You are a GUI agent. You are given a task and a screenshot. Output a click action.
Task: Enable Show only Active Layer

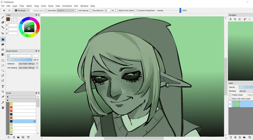pos(230,99)
